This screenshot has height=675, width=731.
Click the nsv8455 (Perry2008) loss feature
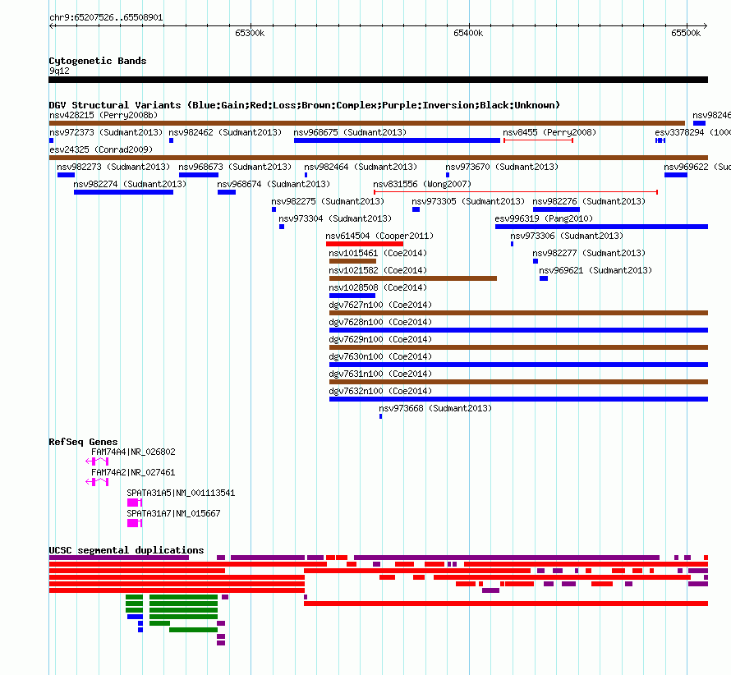[539, 140]
